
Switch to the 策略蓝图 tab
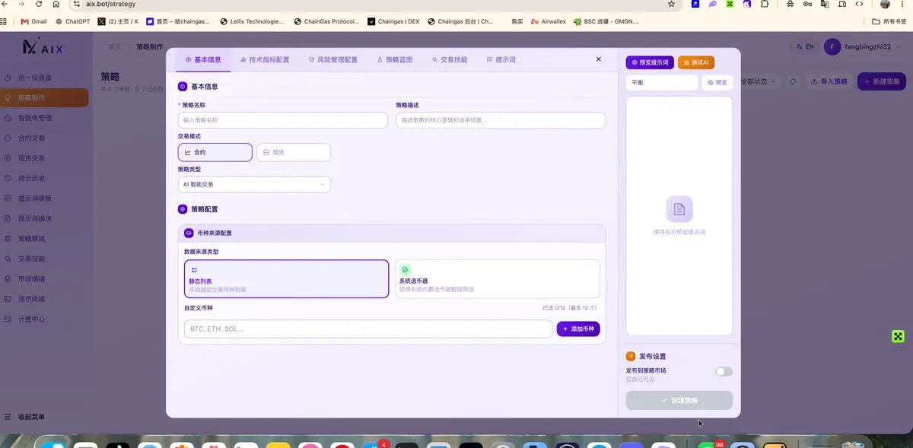tap(395, 59)
